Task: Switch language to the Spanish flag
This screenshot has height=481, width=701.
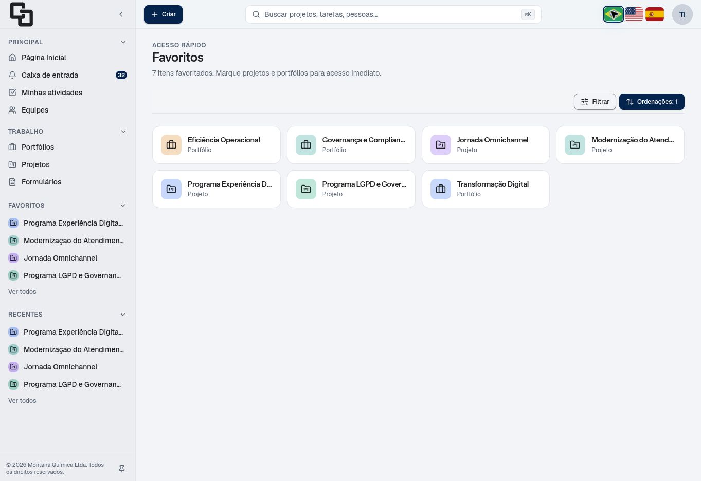Action: coord(655,14)
